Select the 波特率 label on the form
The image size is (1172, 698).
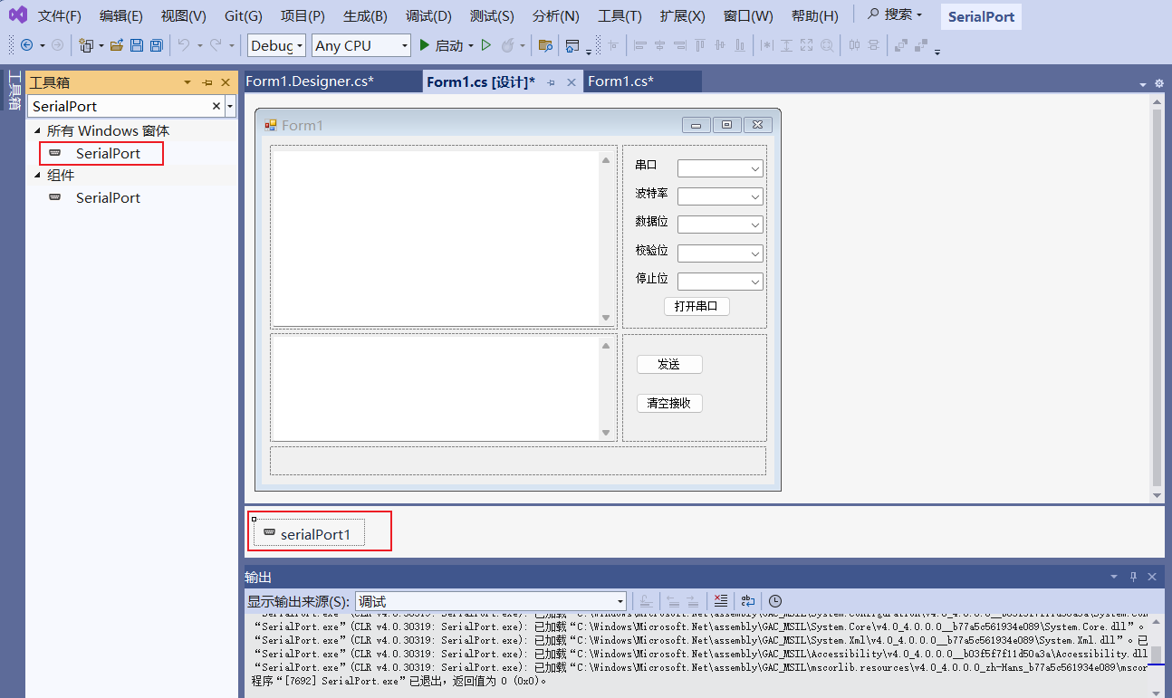point(651,194)
